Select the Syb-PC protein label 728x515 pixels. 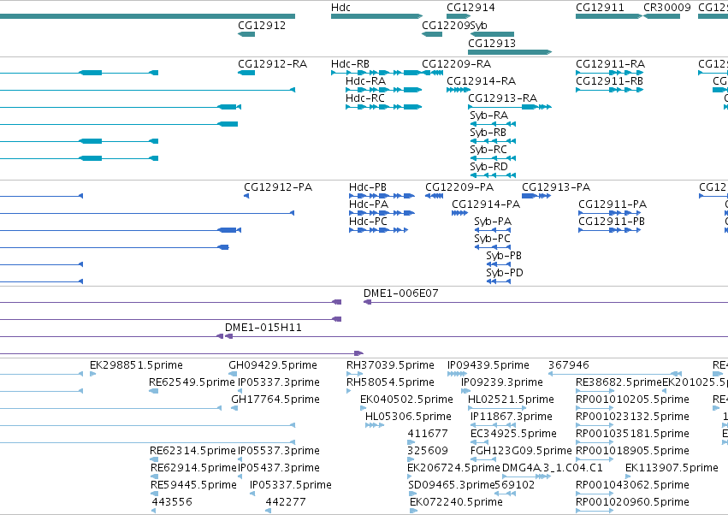click(492, 239)
